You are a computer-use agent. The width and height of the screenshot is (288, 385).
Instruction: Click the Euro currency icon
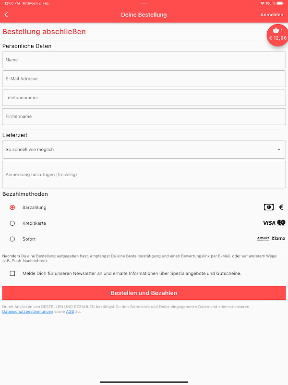281,207
